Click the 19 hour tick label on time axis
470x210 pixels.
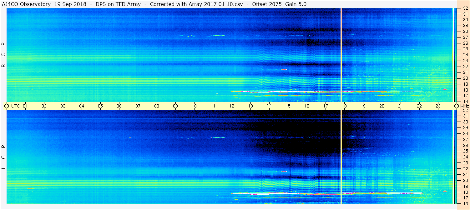click(363, 106)
